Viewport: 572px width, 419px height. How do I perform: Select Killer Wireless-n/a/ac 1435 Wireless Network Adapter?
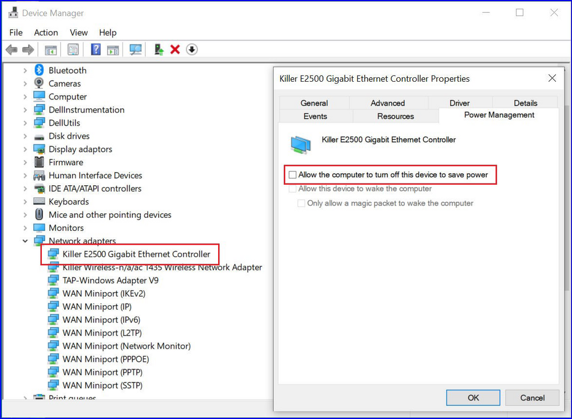[x=162, y=267]
